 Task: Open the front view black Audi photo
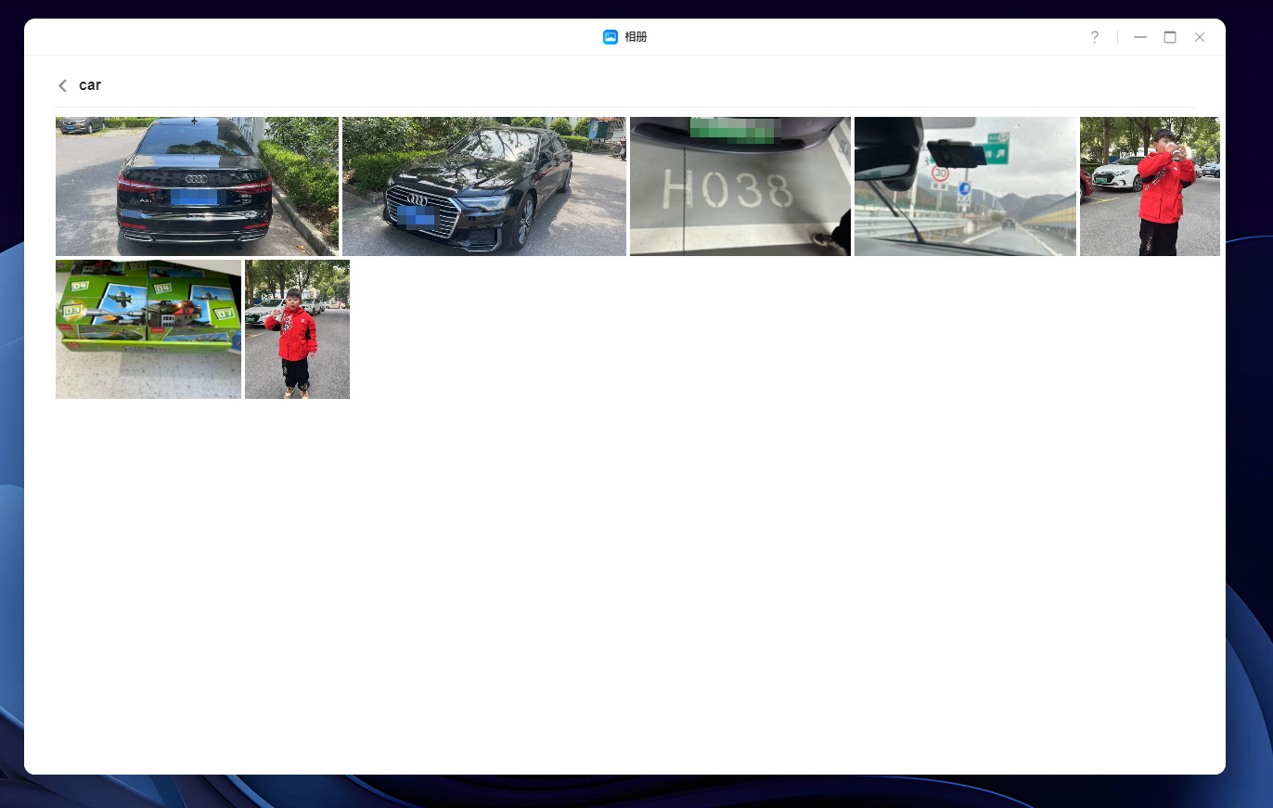click(483, 186)
